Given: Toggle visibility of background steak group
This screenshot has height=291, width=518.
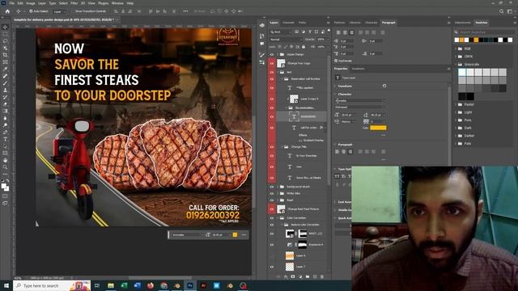Looking at the screenshot, I should point(272,187).
